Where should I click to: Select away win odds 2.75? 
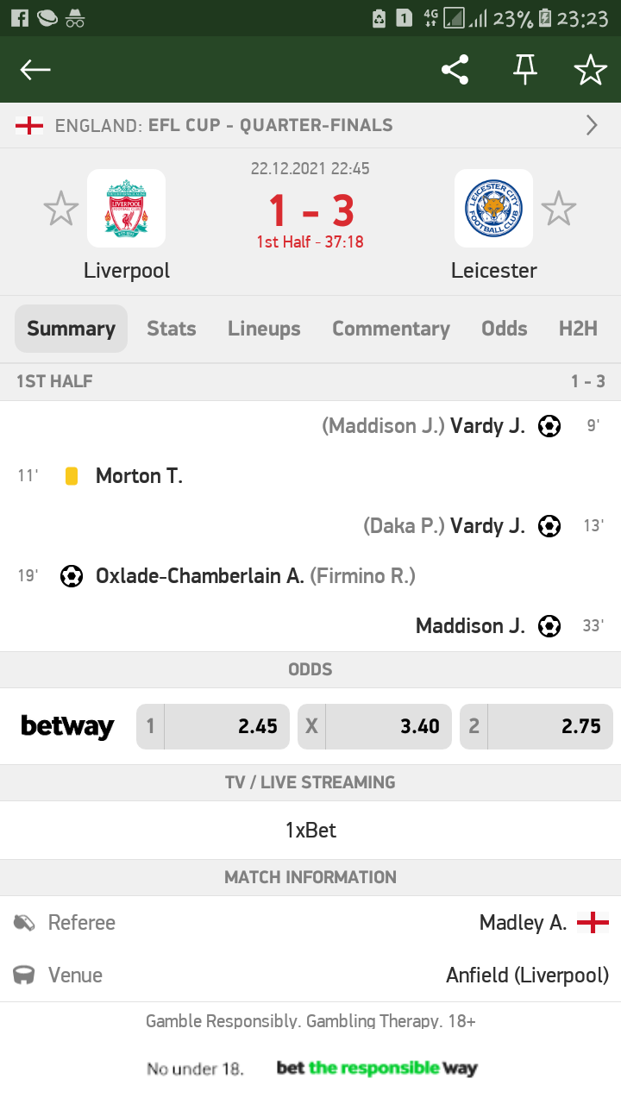[x=536, y=726]
